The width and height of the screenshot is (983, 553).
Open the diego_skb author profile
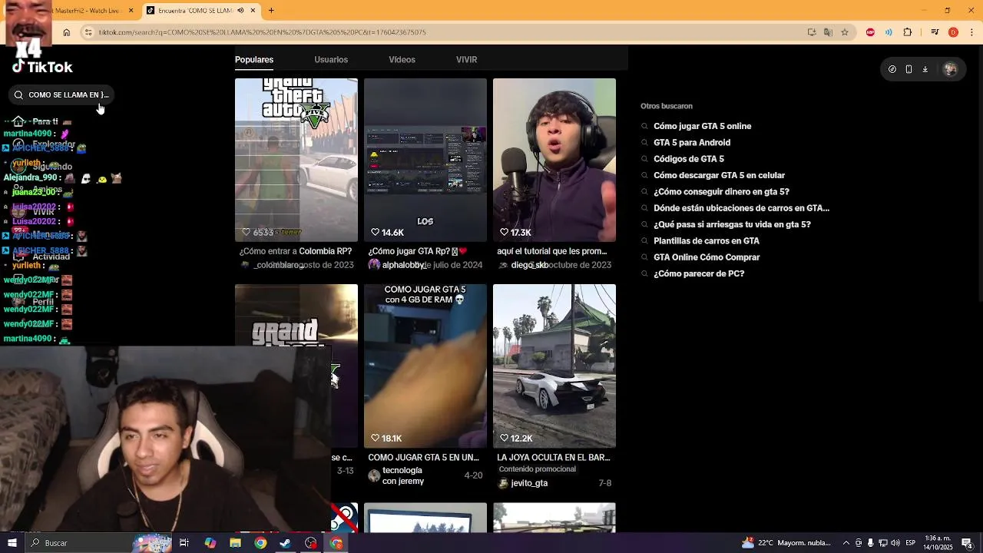pyautogui.click(x=529, y=265)
